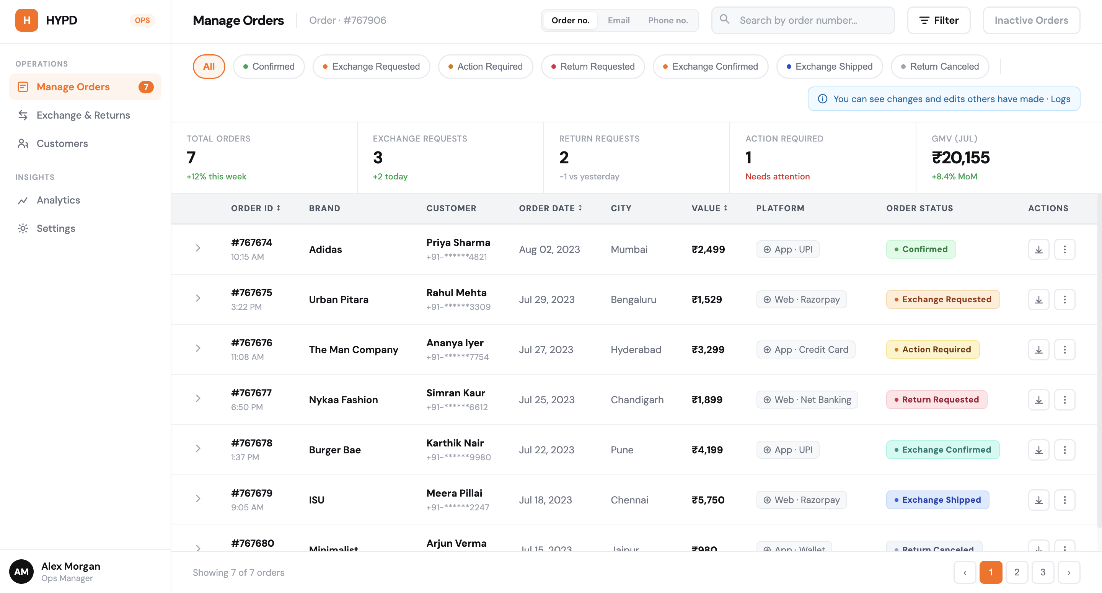Go to next page arrow

[1069, 572]
